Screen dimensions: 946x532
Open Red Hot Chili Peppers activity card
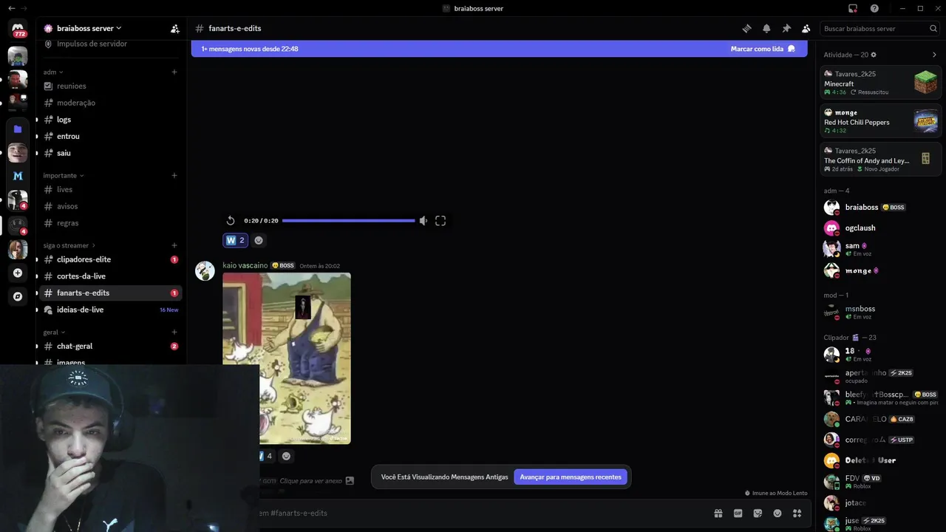click(x=880, y=120)
